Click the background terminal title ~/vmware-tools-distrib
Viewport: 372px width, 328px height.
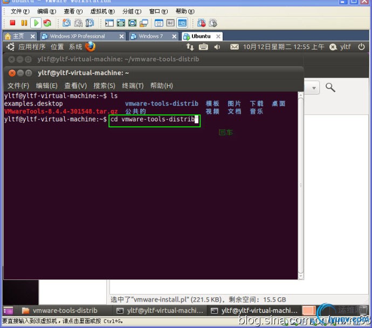[118, 59]
